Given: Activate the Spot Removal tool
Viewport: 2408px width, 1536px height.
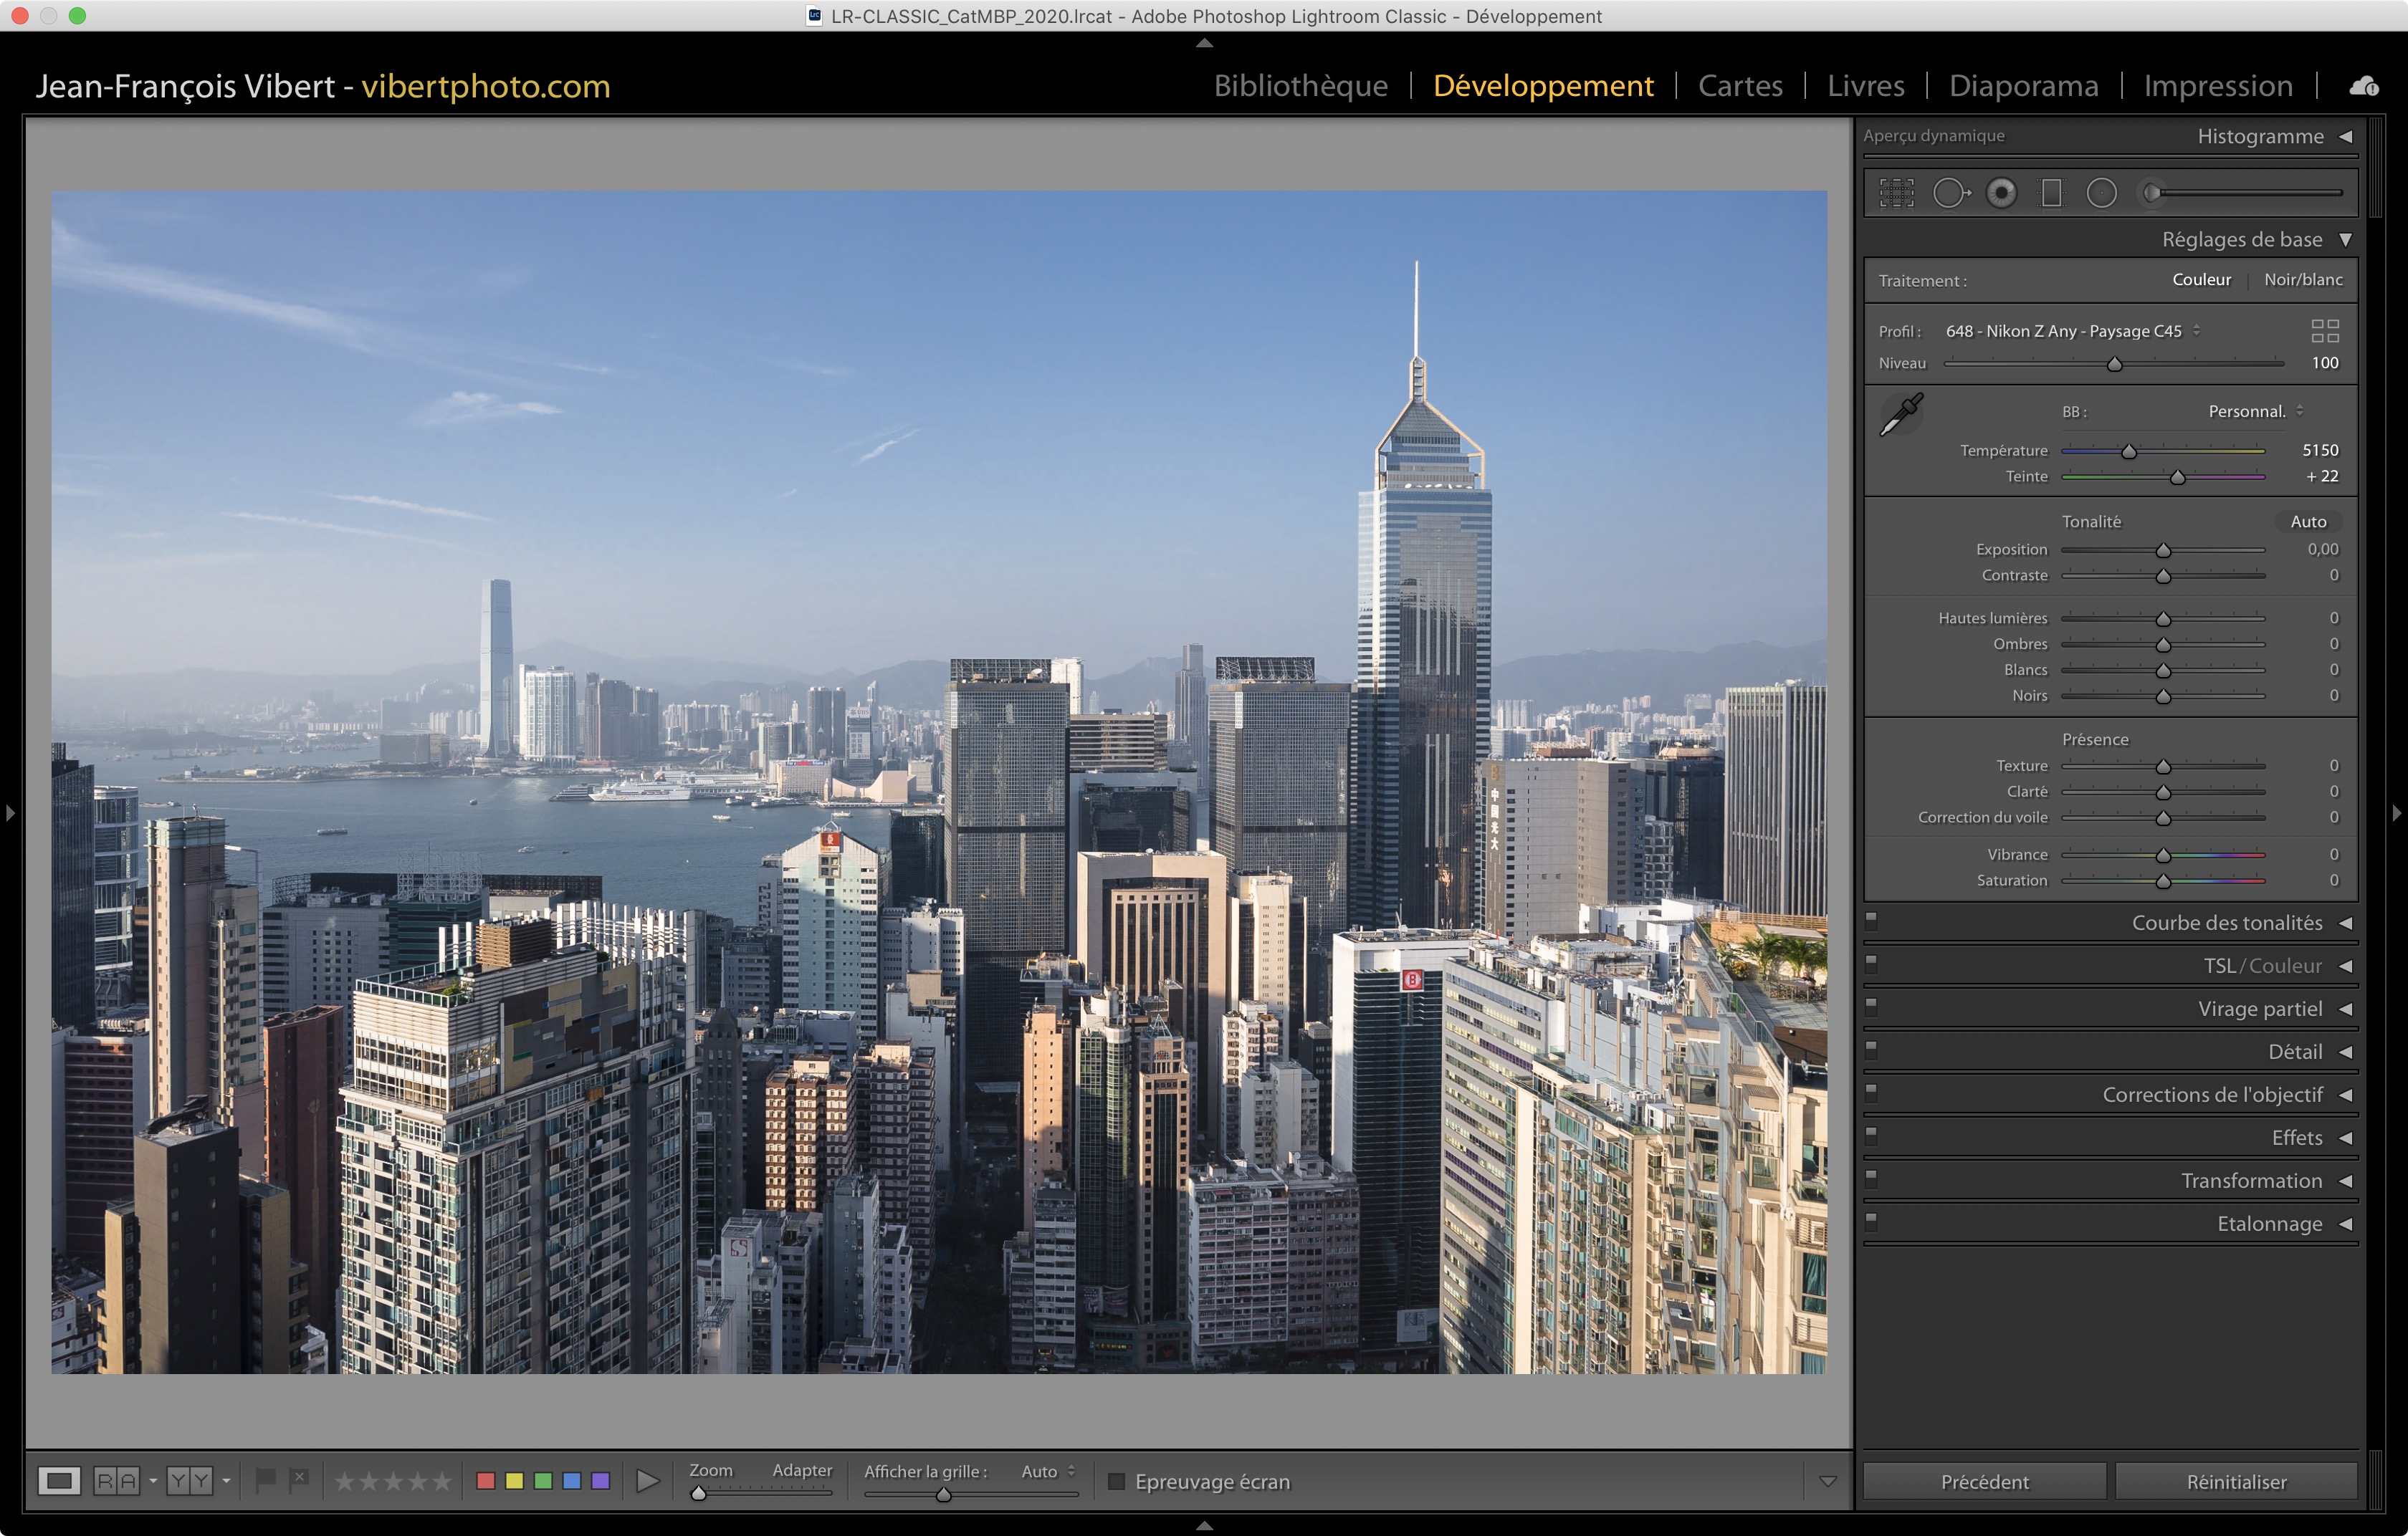Looking at the screenshot, I should coord(1950,193).
